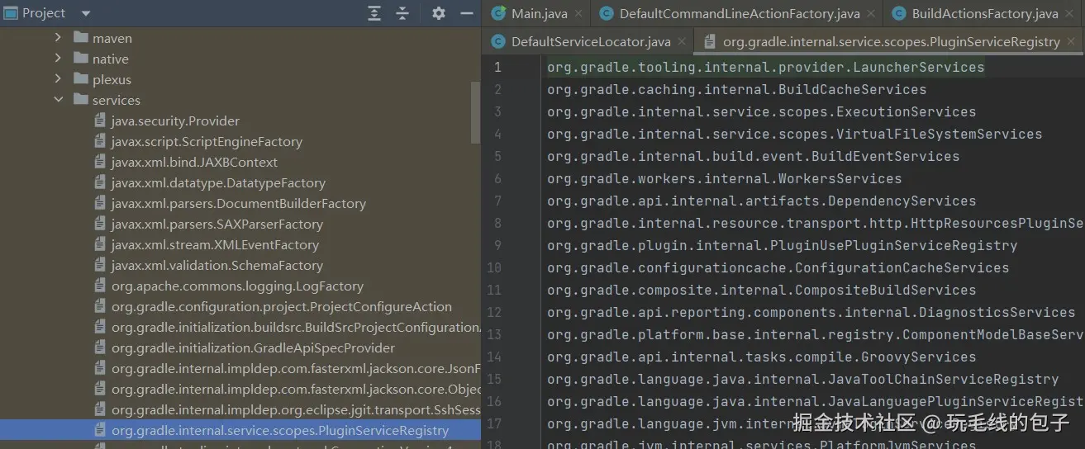Select org.gradle.configuration.project.ProjectConfigureAction in tree
1085x449 pixels.
[282, 306]
